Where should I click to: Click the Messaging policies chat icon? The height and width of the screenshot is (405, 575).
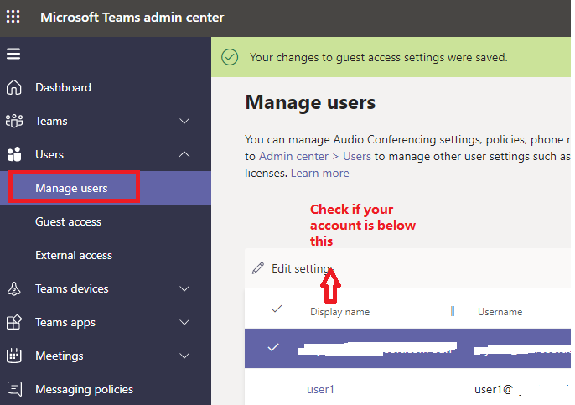[x=14, y=389]
